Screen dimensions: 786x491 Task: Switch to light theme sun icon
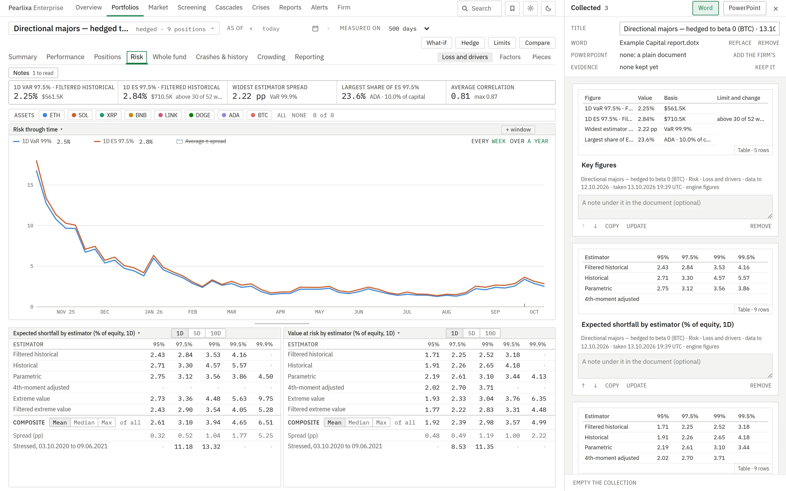[531, 9]
